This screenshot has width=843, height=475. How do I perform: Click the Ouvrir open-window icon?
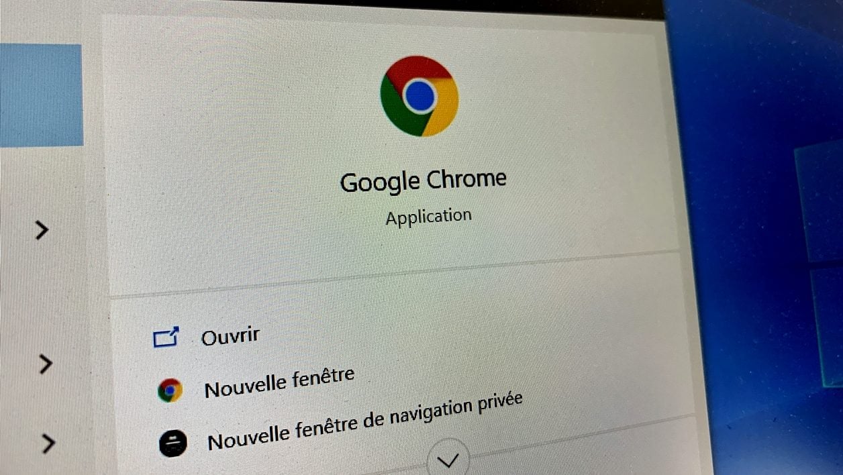(166, 337)
